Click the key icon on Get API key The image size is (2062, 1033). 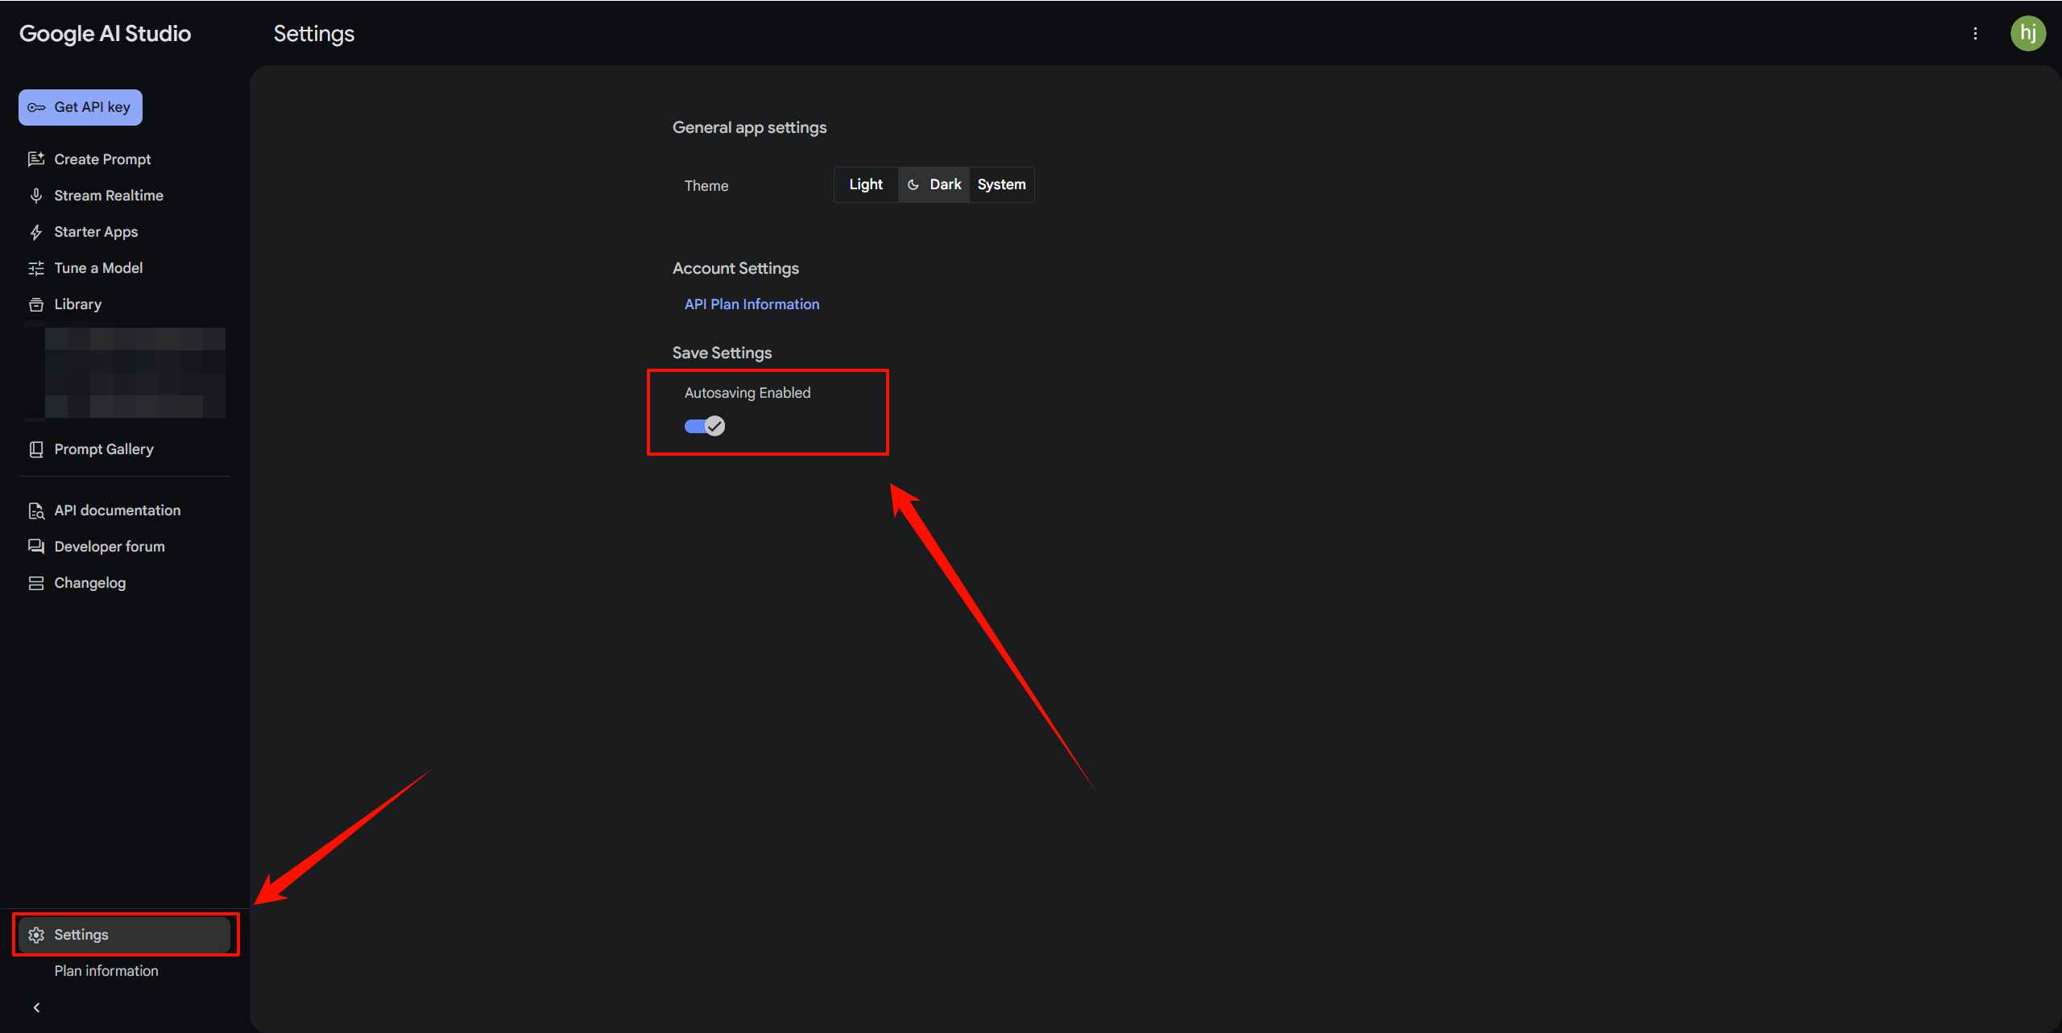[36, 108]
